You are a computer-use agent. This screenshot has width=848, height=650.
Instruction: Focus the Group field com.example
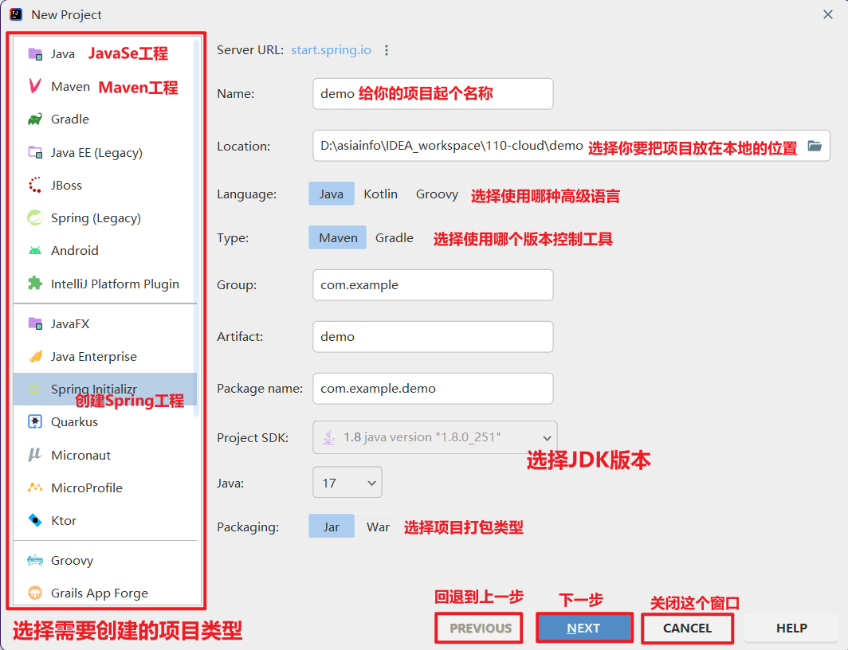click(434, 284)
